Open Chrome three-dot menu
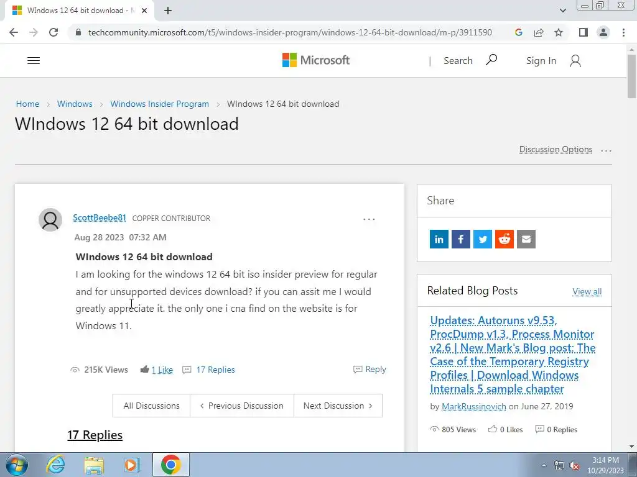The width and height of the screenshot is (637, 477). pos(623,32)
